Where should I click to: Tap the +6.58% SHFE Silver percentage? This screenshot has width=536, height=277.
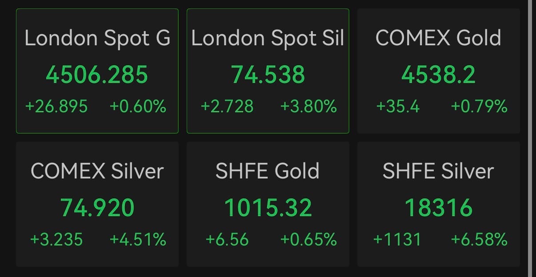pyautogui.click(x=479, y=240)
